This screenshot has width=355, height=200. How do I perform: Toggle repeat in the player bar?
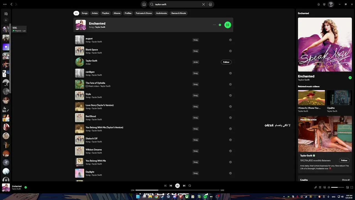[x=190, y=186]
